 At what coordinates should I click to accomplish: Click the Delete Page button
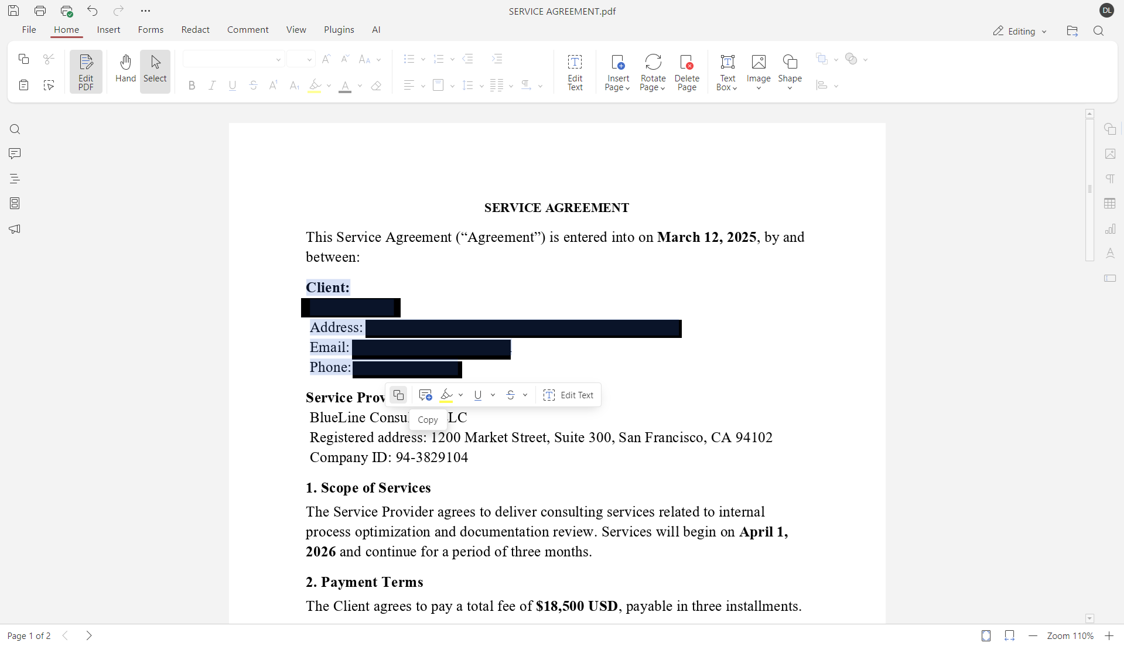pyautogui.click(x=686, y=71)
